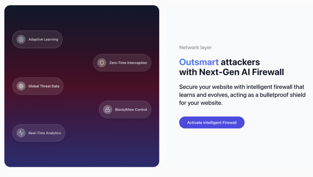Select the Adaptive Learning pill label

coord(43,39)
